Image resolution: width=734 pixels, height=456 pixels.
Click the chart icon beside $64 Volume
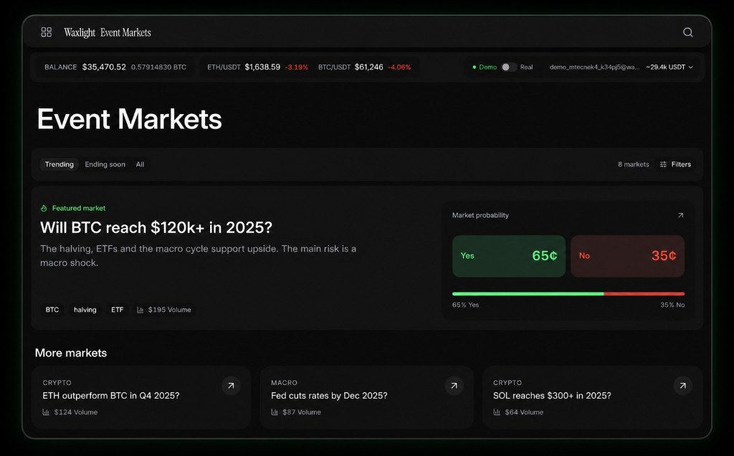click(497, 412)
